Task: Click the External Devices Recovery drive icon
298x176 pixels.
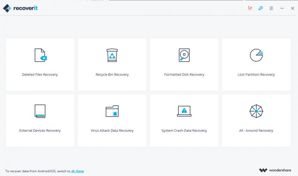Action: pos(40,111)
